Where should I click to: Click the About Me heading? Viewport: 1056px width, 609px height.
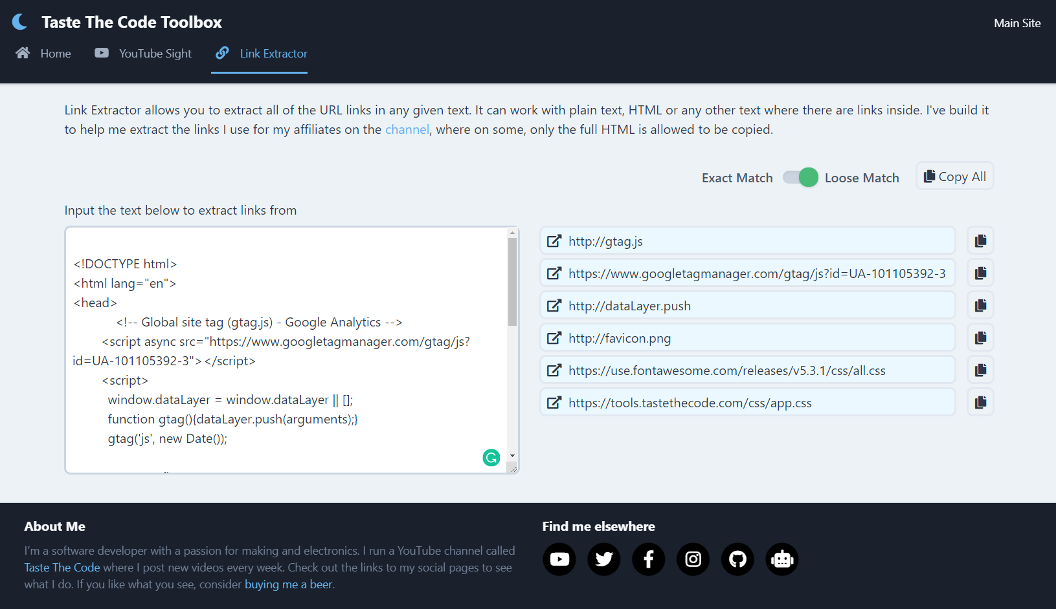55,526
